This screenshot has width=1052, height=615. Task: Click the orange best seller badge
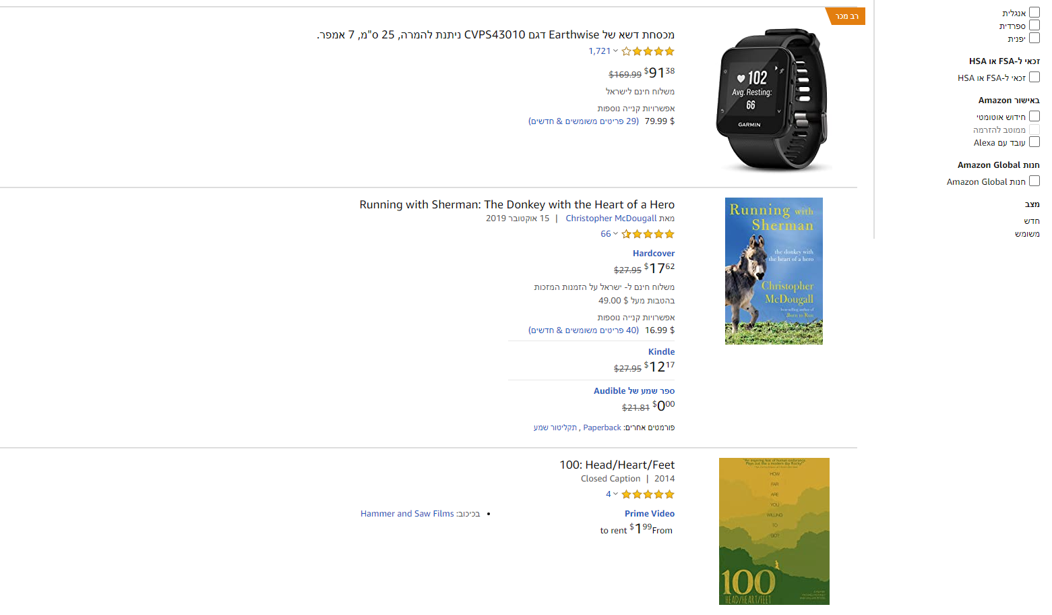[846, 16]
